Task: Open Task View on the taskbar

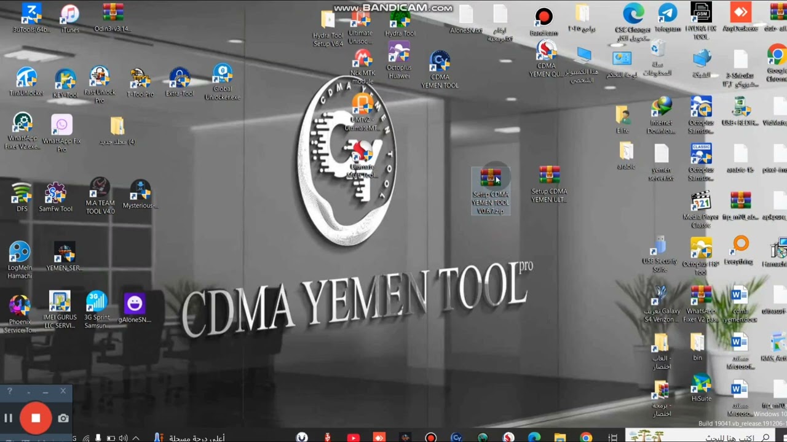Action: coord(612,437)
